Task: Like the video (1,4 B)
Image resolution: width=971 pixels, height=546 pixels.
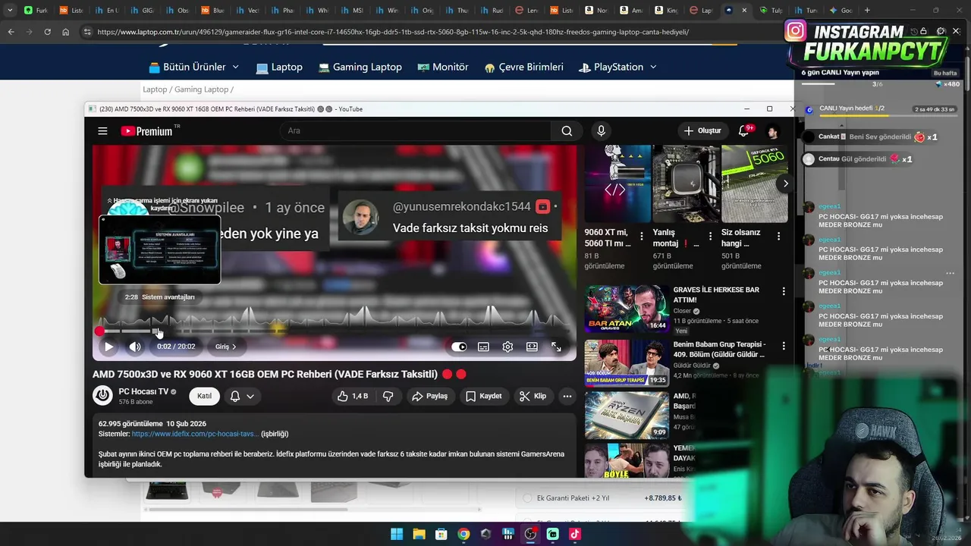Action: (353, 396)
